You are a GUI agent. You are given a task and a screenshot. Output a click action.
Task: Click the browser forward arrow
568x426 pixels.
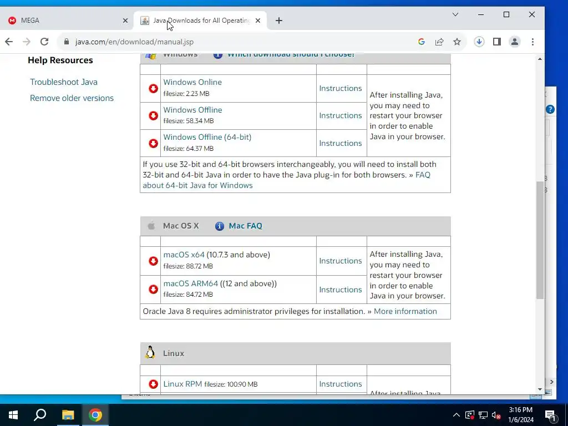[27, 42]
